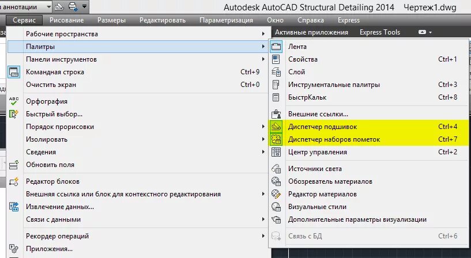471x258 pixels.
Task: Click the Центр управления icon
Action: [276, 152]
